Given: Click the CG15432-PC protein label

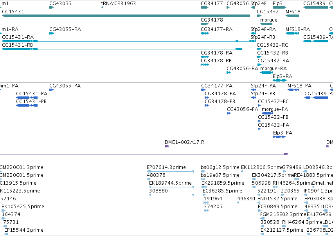Looking at the screenshot, I should tap(273, 102).
